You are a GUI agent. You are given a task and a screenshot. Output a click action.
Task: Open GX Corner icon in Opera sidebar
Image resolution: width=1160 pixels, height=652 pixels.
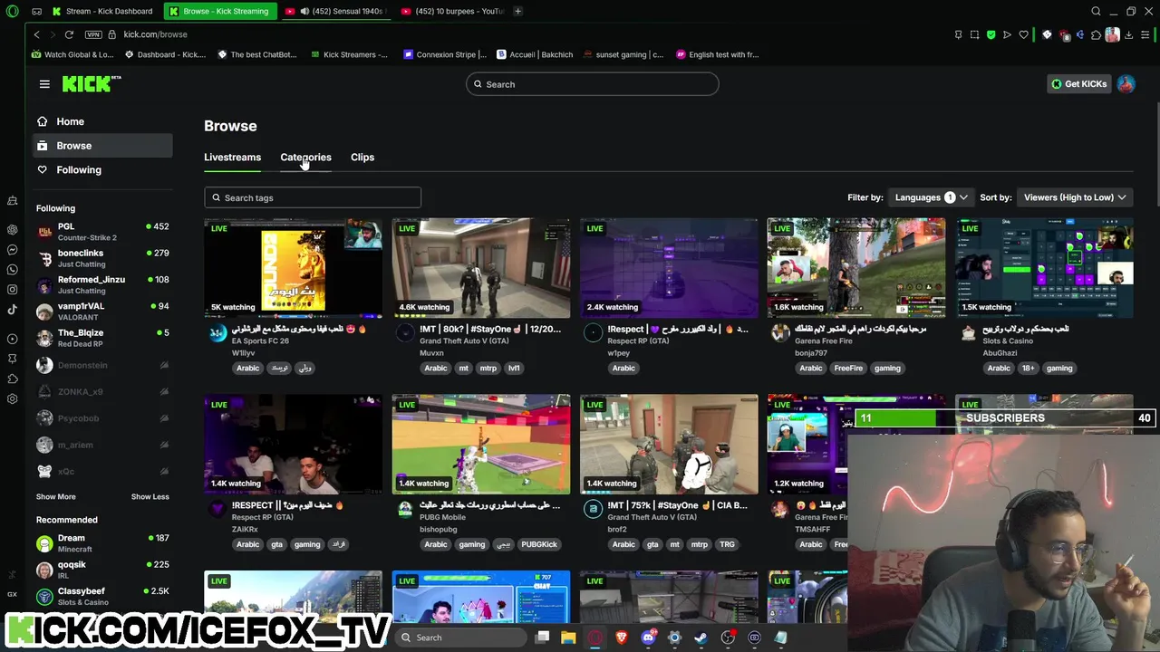(x=13, y=594)
